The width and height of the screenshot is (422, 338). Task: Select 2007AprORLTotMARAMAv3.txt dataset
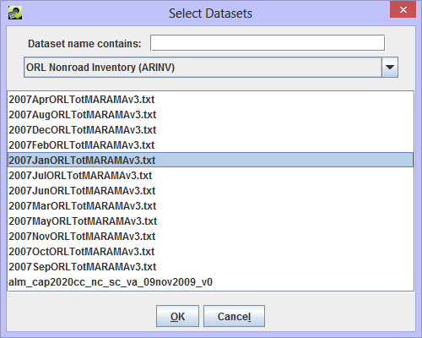point(210,100)
